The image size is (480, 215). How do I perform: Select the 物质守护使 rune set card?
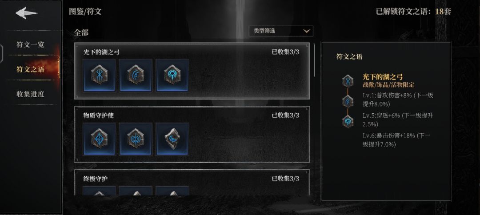(x=192, y=134)
